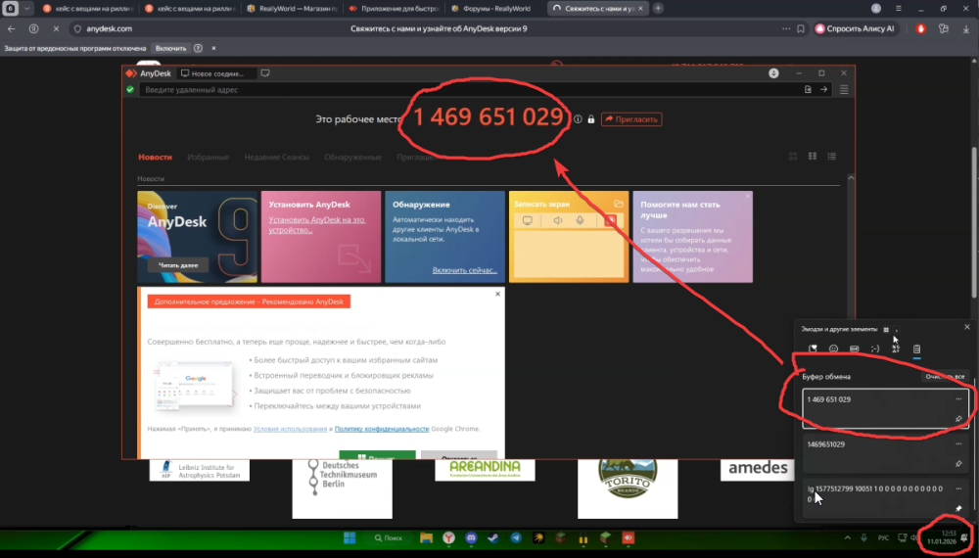Click the AnyDesk download status icon
979x558 pixels.
coord(773,73)
